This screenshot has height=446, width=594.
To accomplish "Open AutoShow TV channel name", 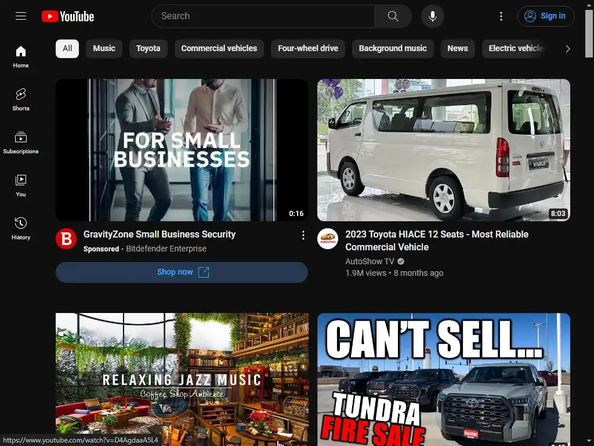I will pos(370,261).
